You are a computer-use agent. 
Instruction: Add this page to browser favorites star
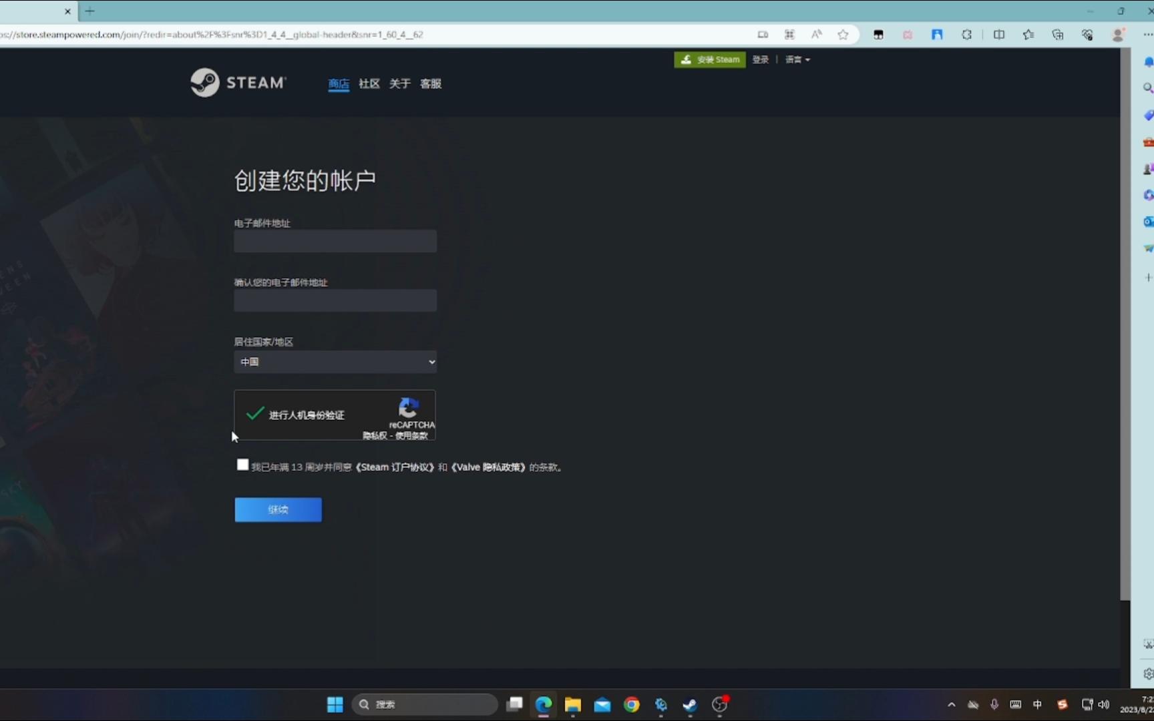(843, 35)
